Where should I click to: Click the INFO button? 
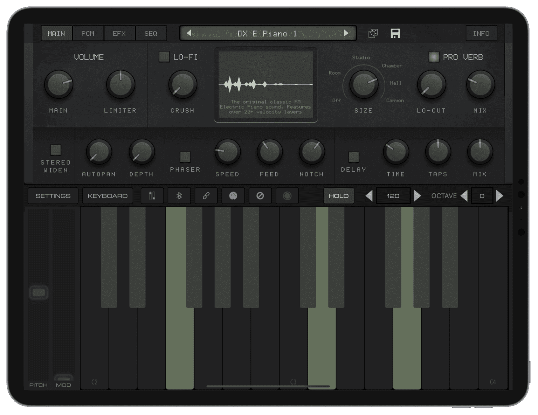coord(482,33)
